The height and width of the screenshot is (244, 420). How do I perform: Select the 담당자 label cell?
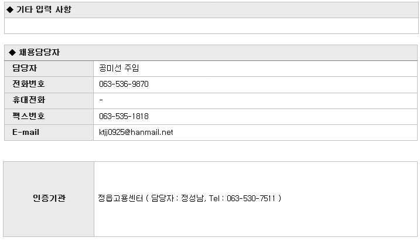point(49,69)
